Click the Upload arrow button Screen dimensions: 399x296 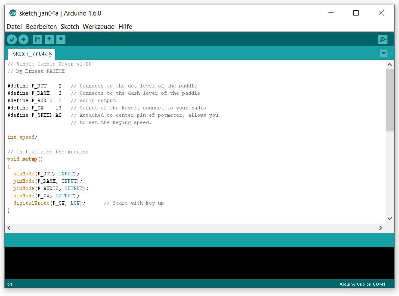(23, 40)
